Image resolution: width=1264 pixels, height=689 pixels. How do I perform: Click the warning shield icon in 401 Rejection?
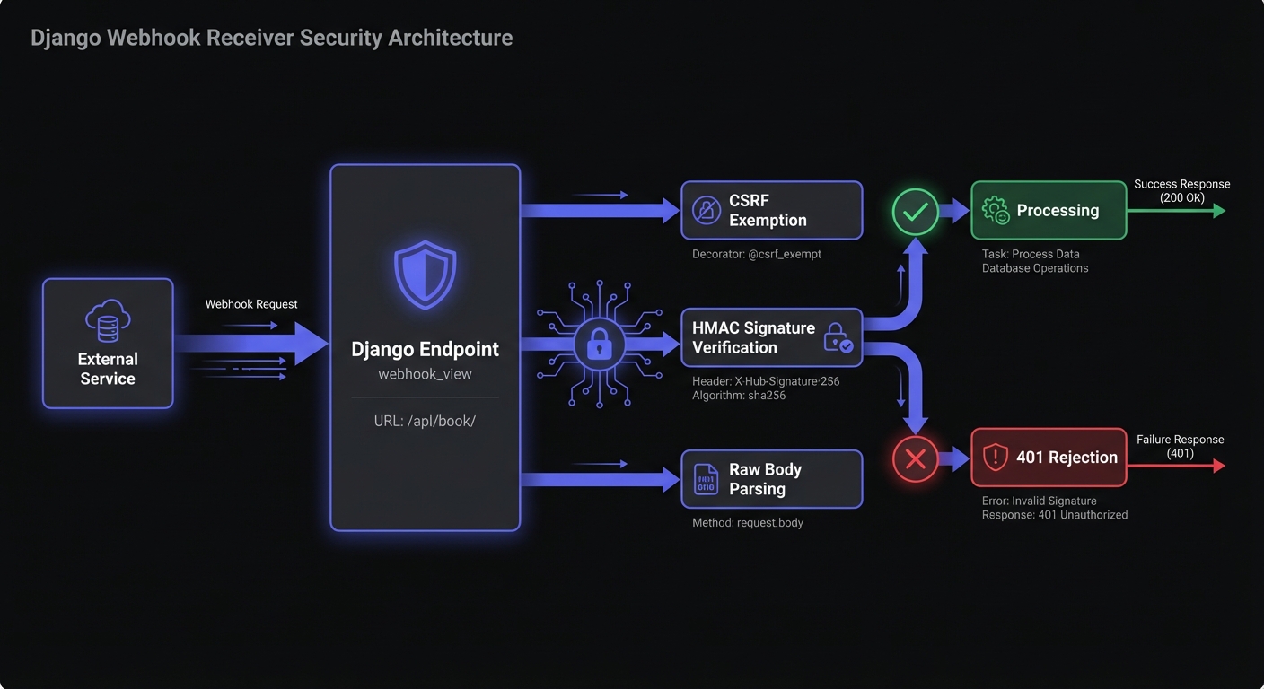(995, 458)
